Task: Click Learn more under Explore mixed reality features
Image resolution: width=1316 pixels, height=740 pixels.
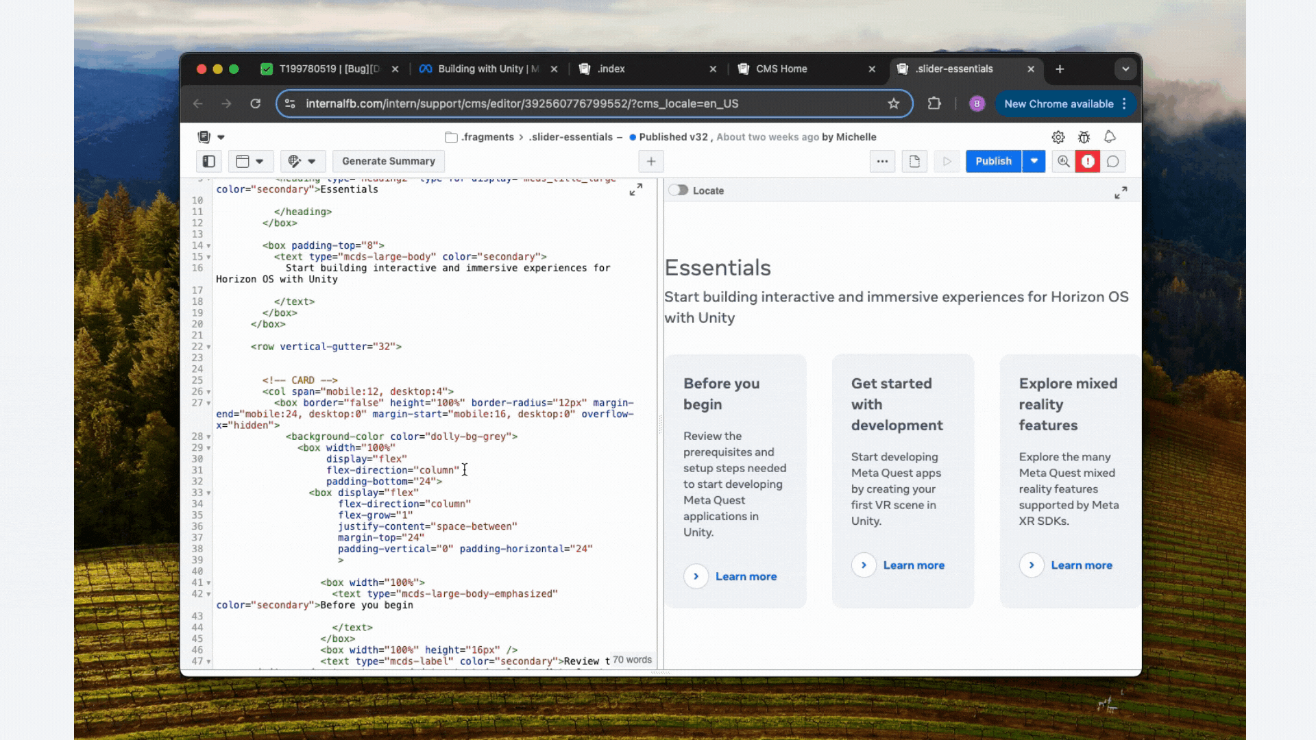Action: tap(1082, 565)
